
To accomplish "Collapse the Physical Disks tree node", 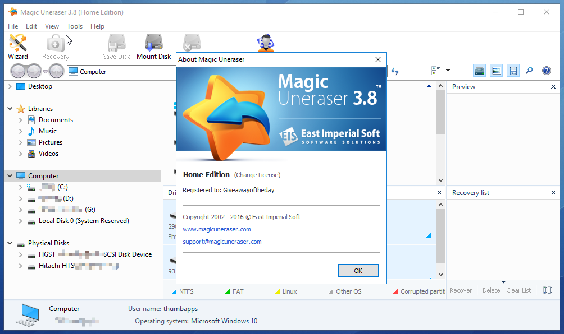I will [x=10, y=243].
